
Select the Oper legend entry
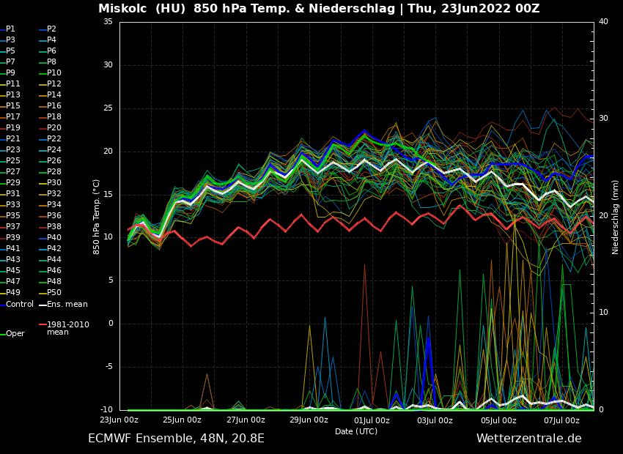pyautogui.click(x=15, y=334)
